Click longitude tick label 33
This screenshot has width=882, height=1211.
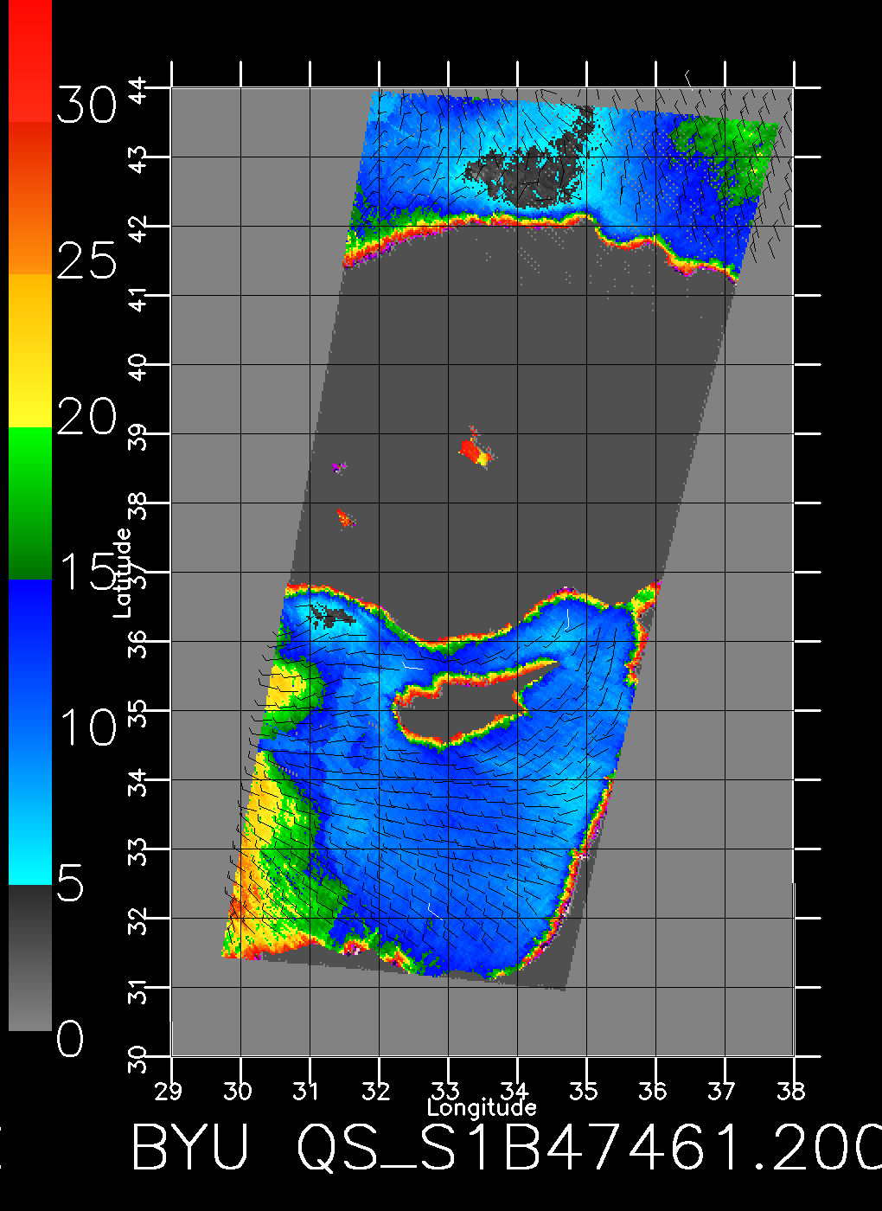point(445,1091)
